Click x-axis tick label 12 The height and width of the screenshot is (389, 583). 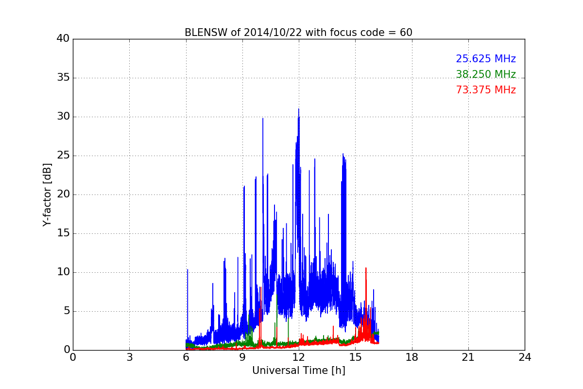[x=299, y=357]
